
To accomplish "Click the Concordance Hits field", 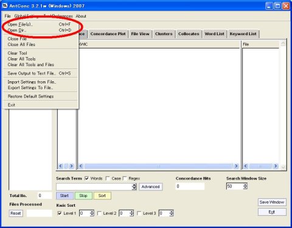I will (190, 186).
